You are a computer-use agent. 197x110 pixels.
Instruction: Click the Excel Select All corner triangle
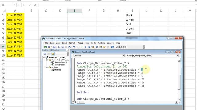(x=4, y=11)
